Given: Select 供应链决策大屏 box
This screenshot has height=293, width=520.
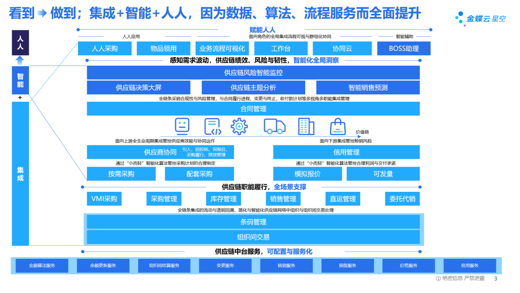Looking at the screenshot, I should 139,88.
